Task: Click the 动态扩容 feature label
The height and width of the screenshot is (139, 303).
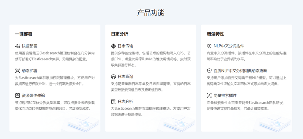Action: click(29, 71)
